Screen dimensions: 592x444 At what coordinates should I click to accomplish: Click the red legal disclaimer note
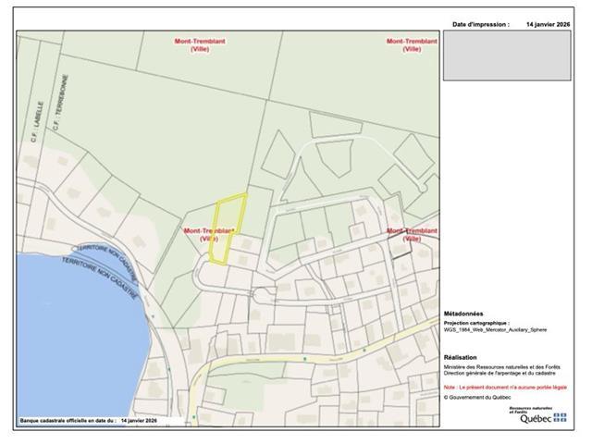point(505,387)
